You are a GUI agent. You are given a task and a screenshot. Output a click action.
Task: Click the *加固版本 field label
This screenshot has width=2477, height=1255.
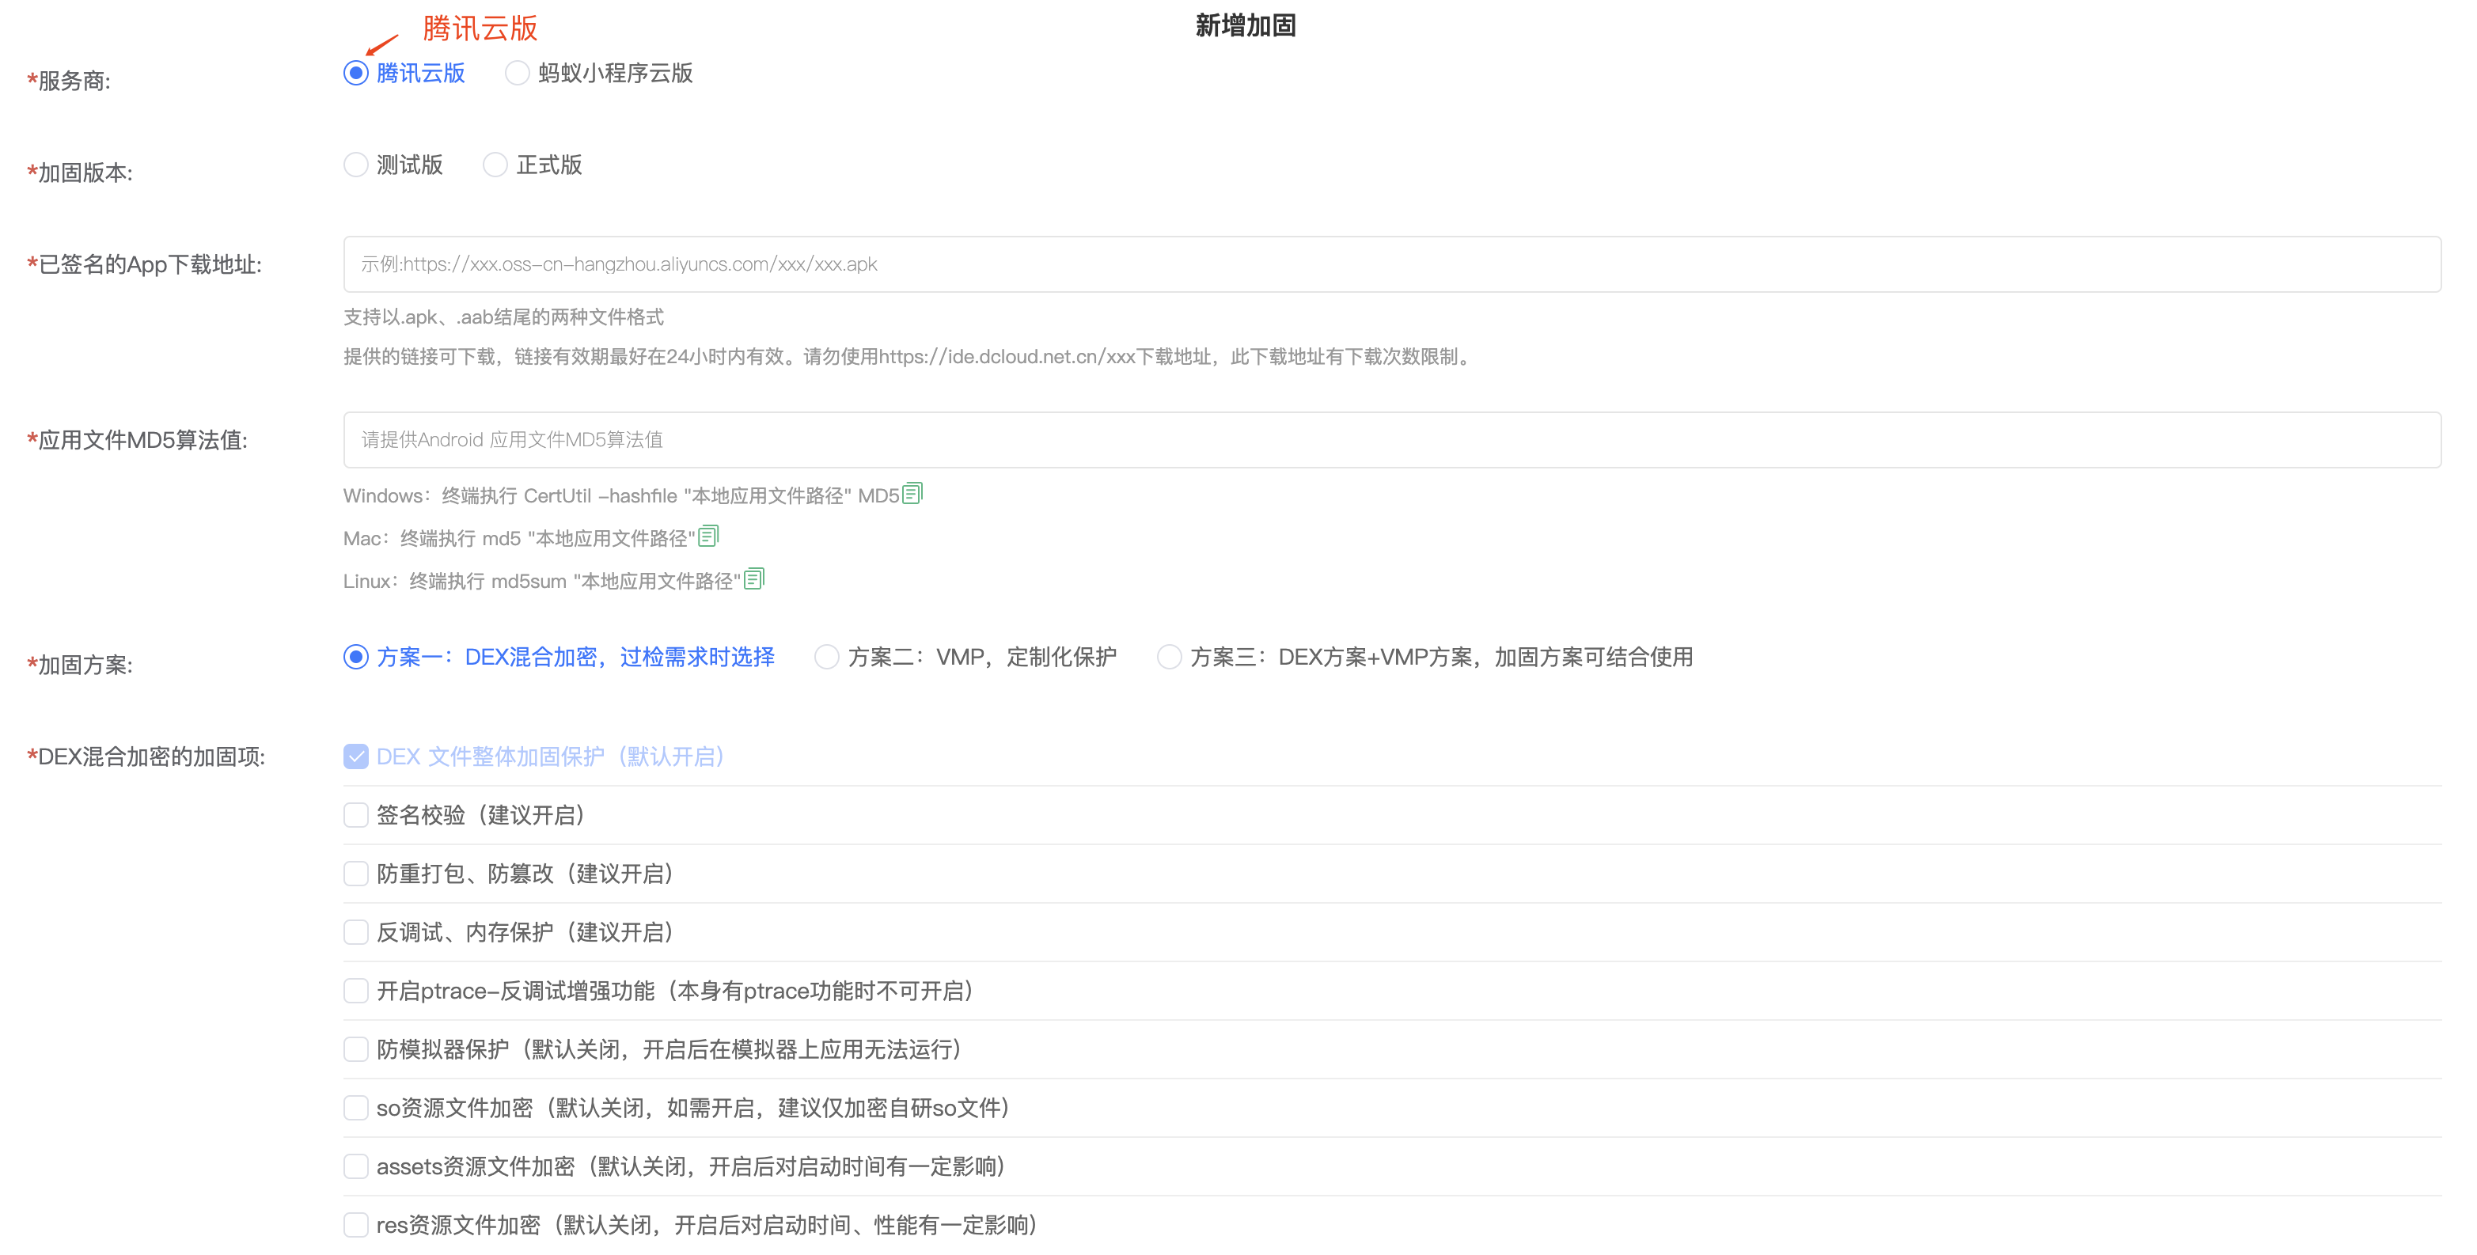pos(80,173)
